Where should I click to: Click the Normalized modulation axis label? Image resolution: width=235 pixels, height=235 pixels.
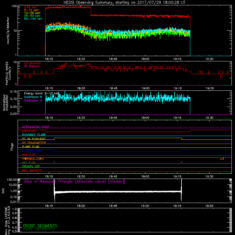click(x=6, y=103)
